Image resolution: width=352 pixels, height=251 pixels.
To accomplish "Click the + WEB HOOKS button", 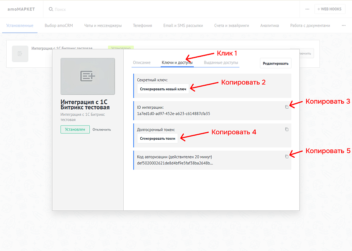I will coord(330,9).
